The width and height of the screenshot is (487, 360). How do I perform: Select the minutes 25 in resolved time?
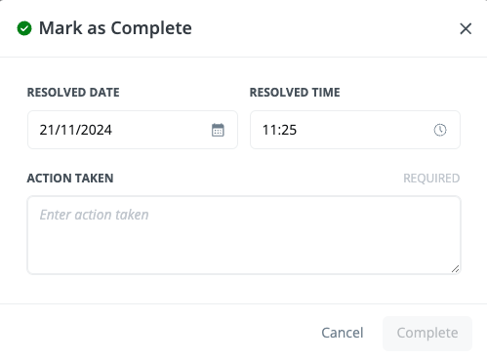click(x=289, y=130)
